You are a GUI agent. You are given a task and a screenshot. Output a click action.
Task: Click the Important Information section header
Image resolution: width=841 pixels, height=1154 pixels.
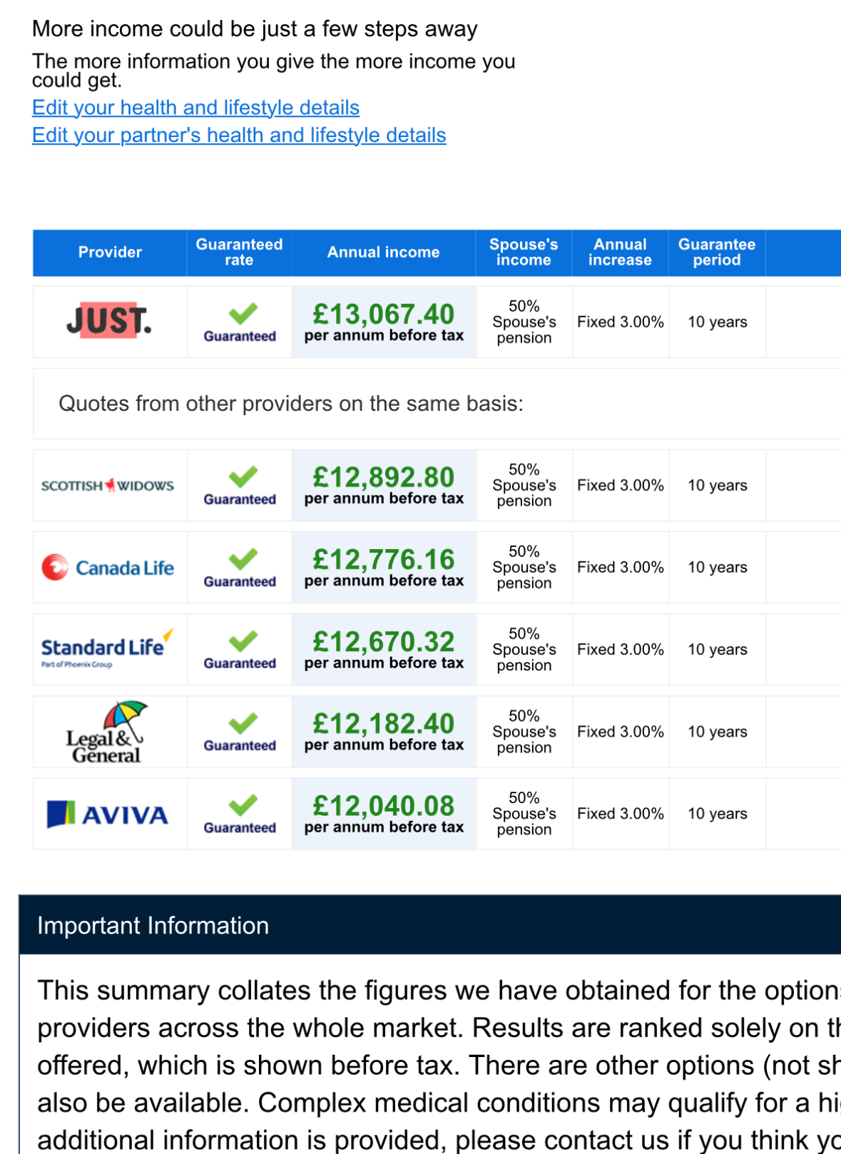pos(153,926)
